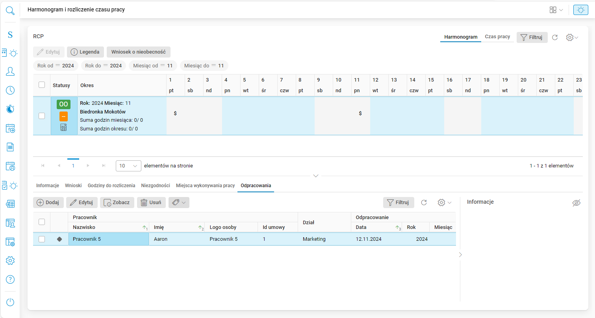This screenshot has width=595, height=318.
Task: Click the power logout icon
Action: 10,302
